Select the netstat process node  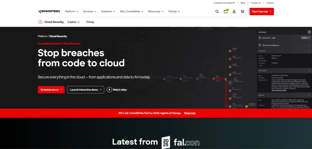tap(230, 67)
